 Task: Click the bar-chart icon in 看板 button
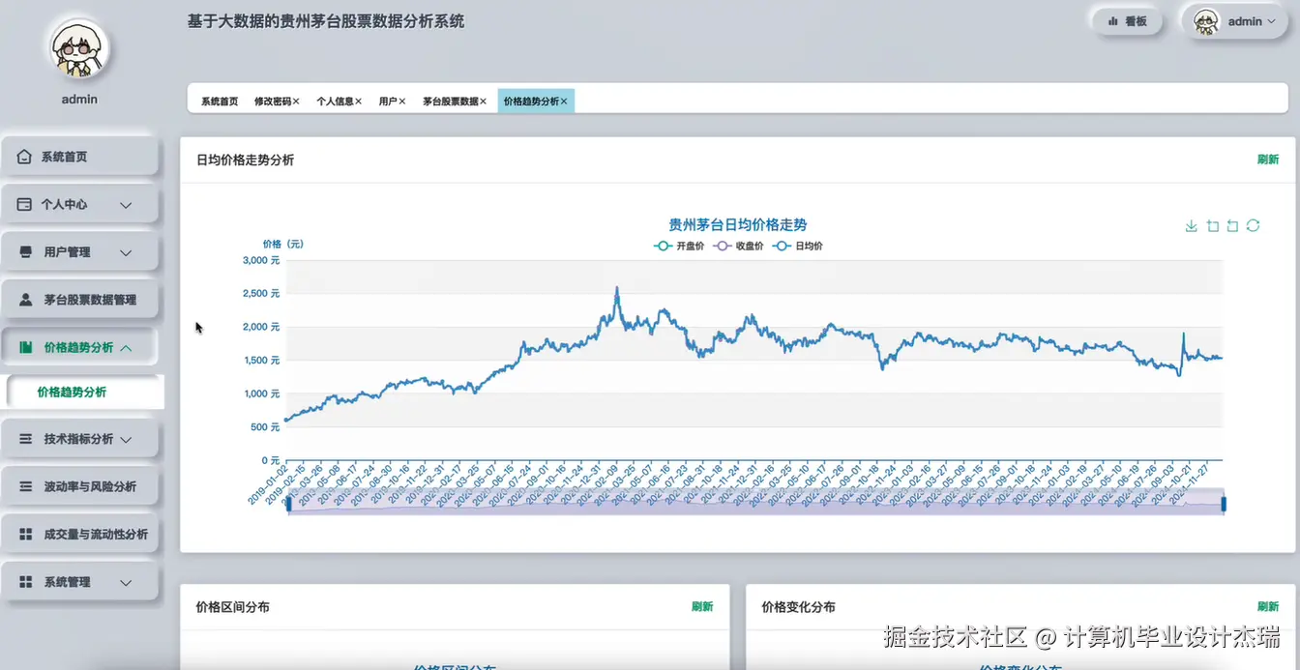[1113, 21]
